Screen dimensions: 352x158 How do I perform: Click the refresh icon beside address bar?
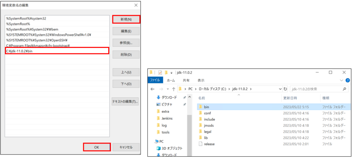(x=285, y=89)
